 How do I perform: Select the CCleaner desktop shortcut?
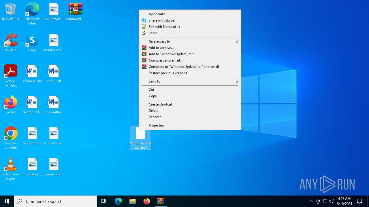pos(11,43)
